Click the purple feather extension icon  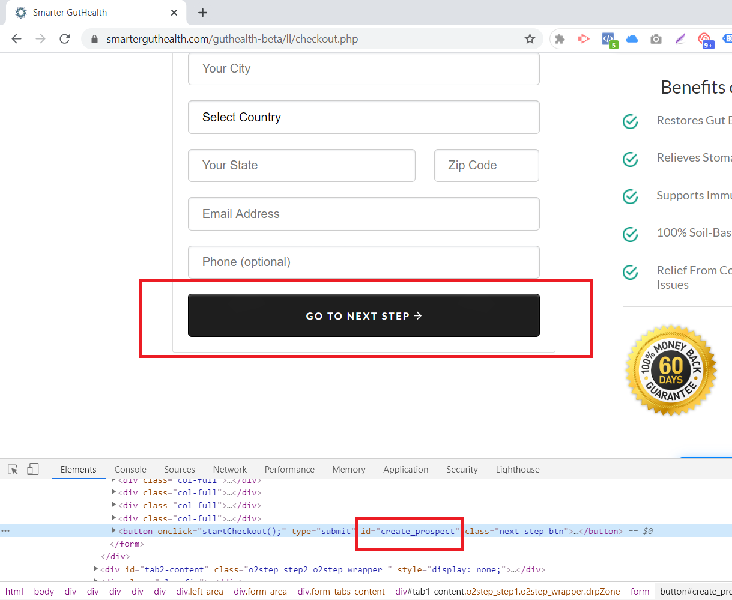point(680,39)
